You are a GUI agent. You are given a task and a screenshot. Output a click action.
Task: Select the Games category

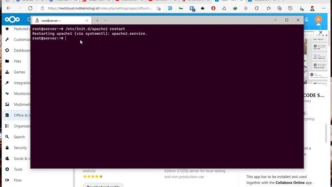[17, 72]
